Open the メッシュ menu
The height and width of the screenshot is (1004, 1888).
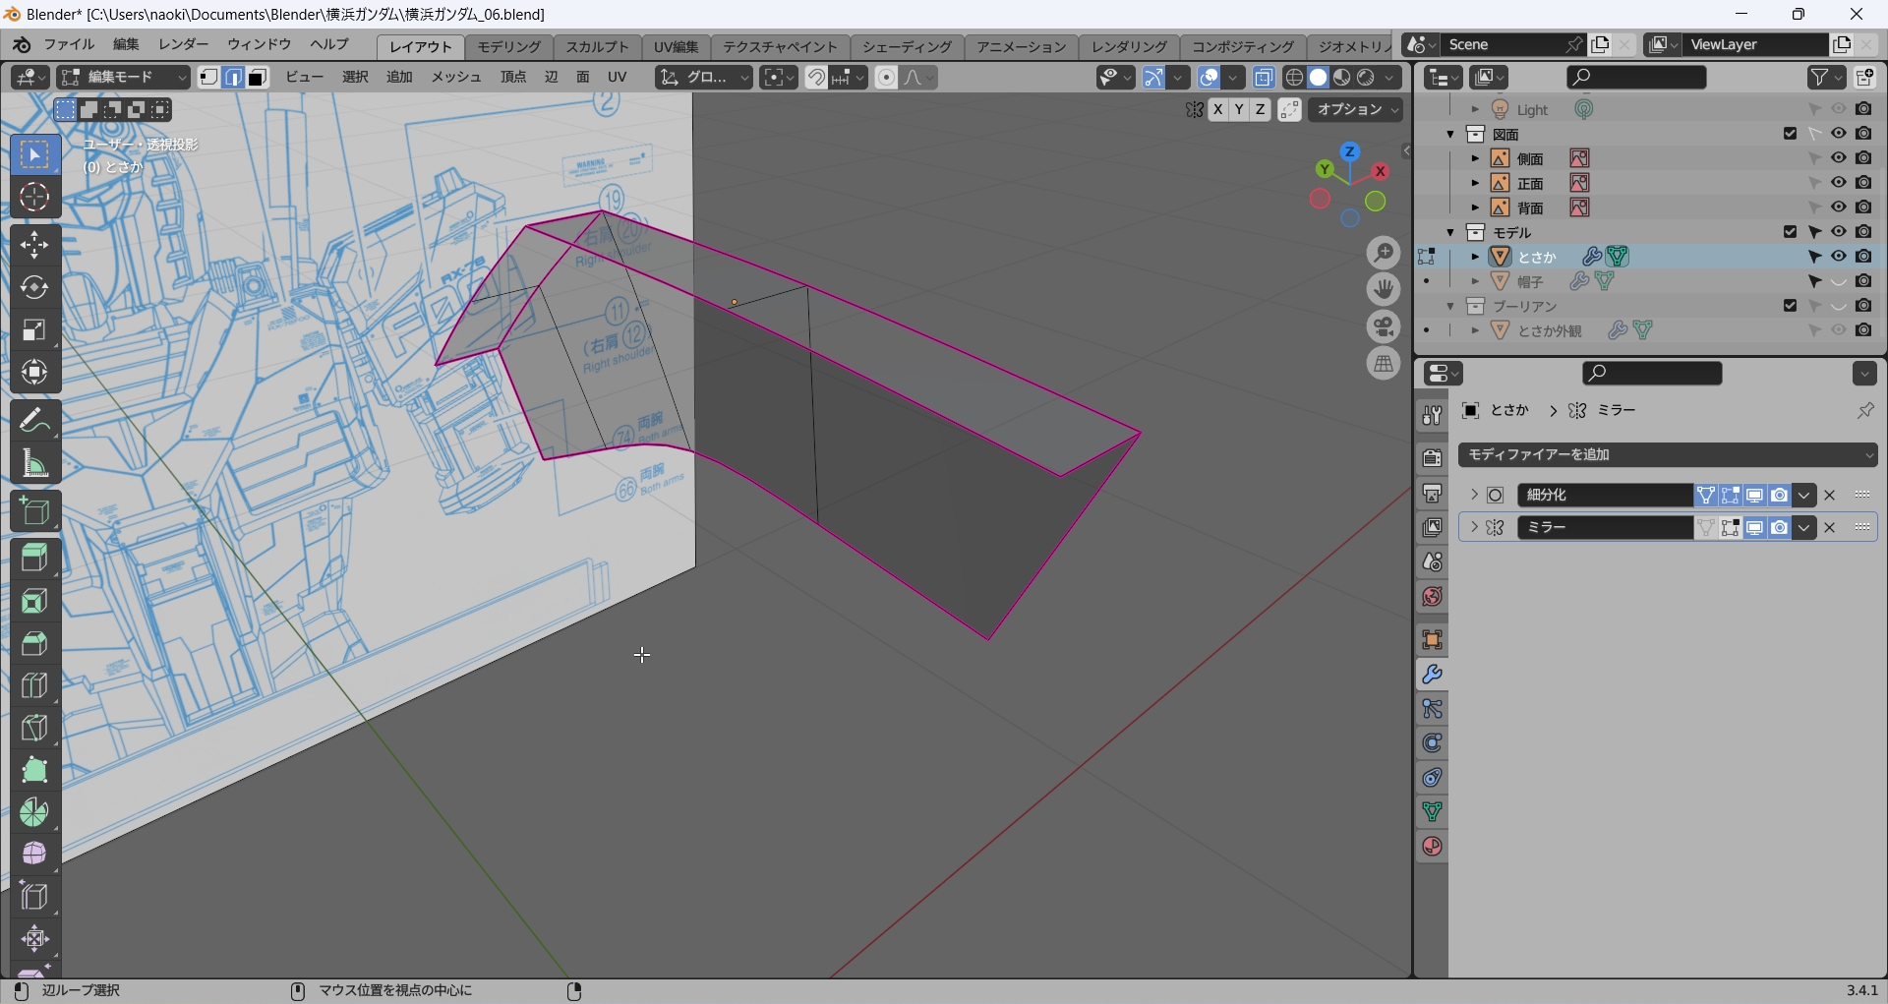(456, 78)
